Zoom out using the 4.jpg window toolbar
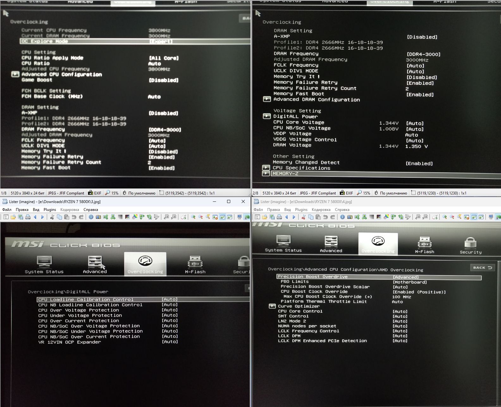501x407 pixels. [x=452, y=217]
